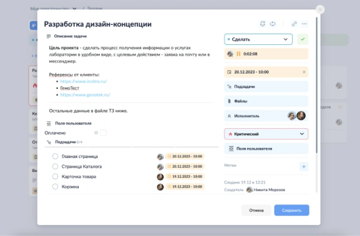Tick the Оплачено checkbox
360x236 pixels.
tap(103, 133)
